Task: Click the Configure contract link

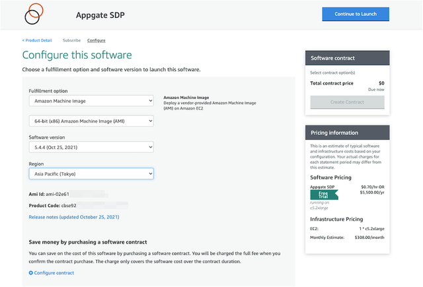Action: coord(54,273)
